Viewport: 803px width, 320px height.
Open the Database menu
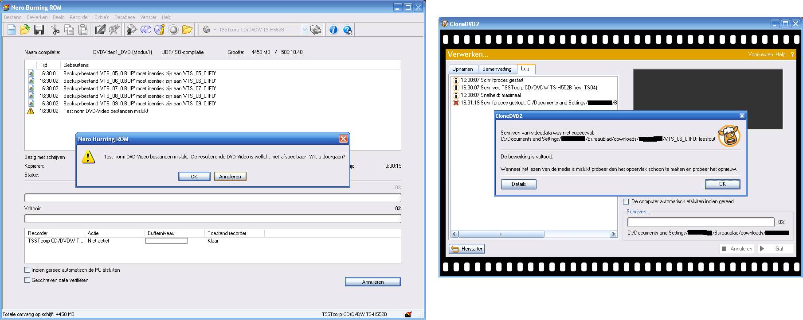tap(125, 17)
